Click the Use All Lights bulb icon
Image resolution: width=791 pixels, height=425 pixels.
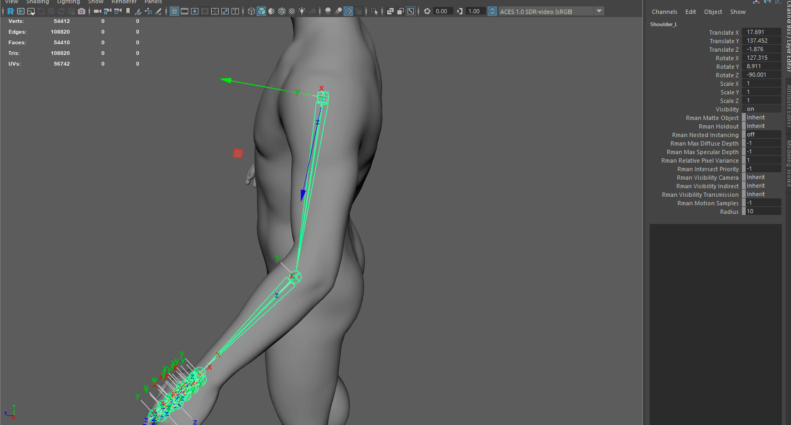tap(302, 11)
